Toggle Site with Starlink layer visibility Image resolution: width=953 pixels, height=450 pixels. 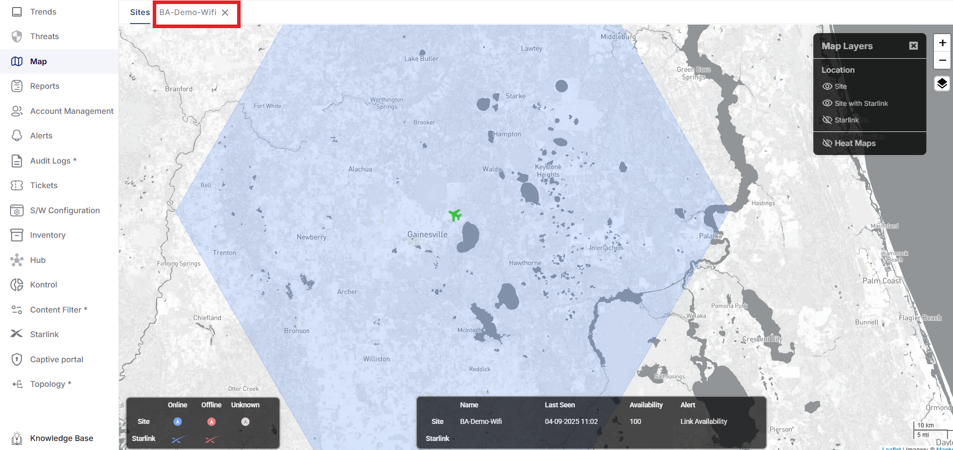[827, 103]
